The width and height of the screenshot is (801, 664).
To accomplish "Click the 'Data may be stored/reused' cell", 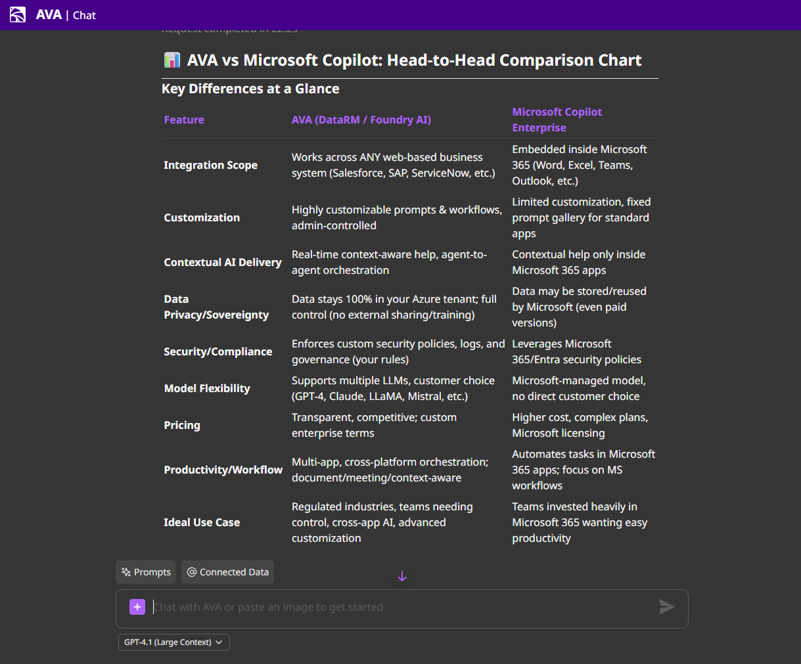I will pyautogui.click(x=579, y=307).
